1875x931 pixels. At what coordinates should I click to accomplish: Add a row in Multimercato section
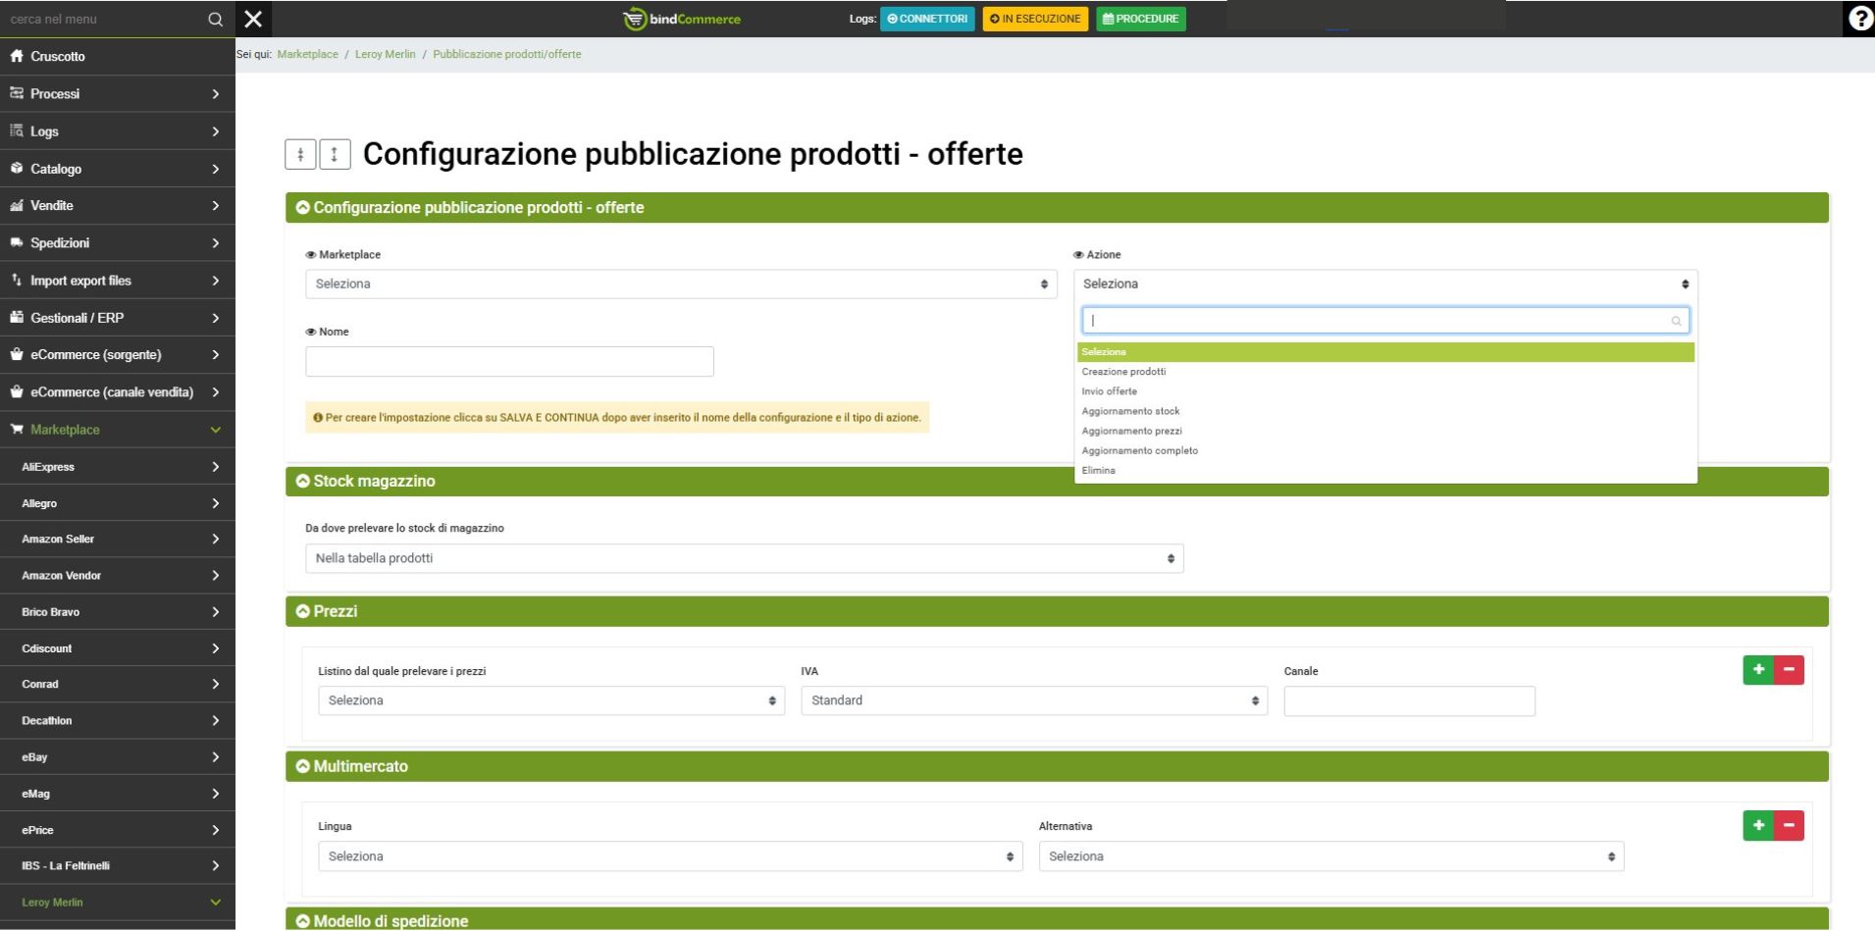click(x=1758, y=826)
